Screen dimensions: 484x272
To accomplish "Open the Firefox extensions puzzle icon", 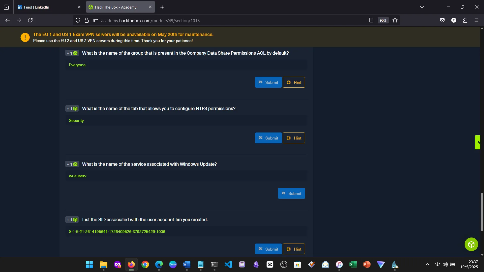I will click(x=465, y=20).
